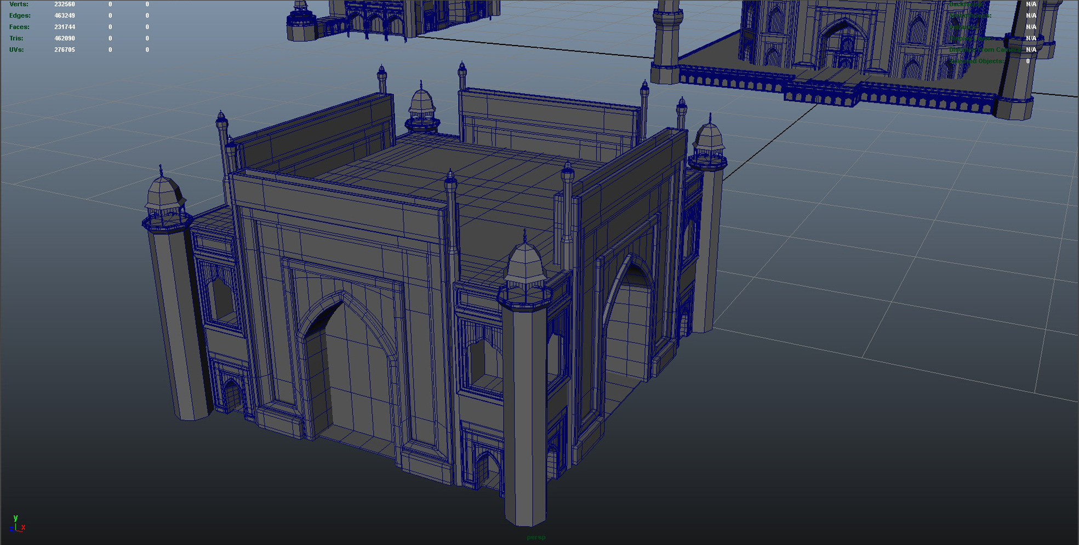Click the XYZ view axis gizmo
The image size is (1079, 545).
[x=17, y=524]
